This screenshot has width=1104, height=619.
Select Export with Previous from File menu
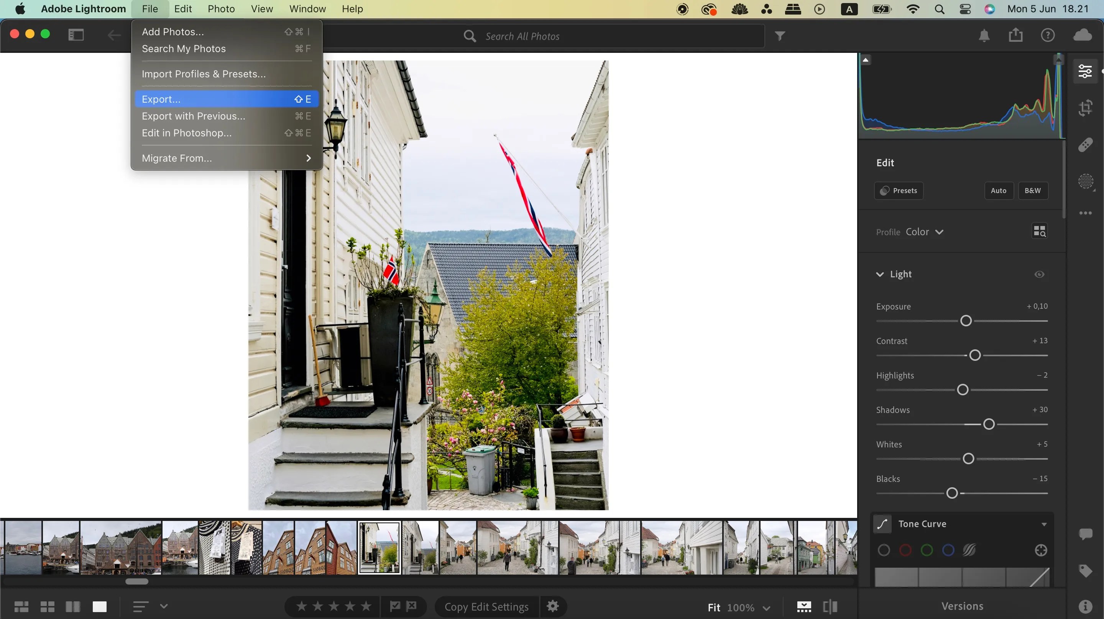(193, 116)
